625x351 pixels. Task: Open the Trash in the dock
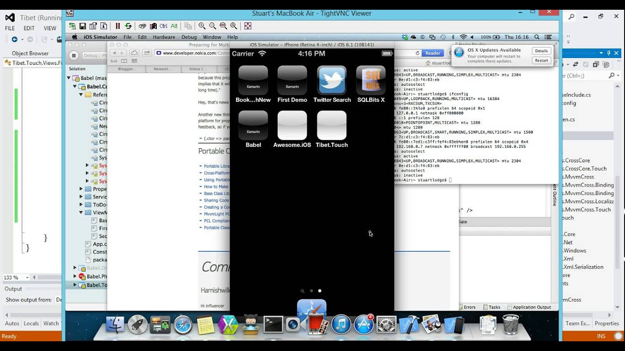coord(511,325)
